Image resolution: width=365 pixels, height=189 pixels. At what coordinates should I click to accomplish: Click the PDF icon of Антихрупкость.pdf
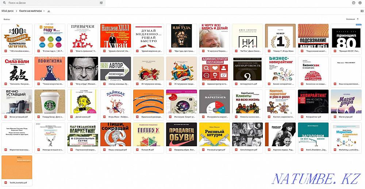click(236, 84)
